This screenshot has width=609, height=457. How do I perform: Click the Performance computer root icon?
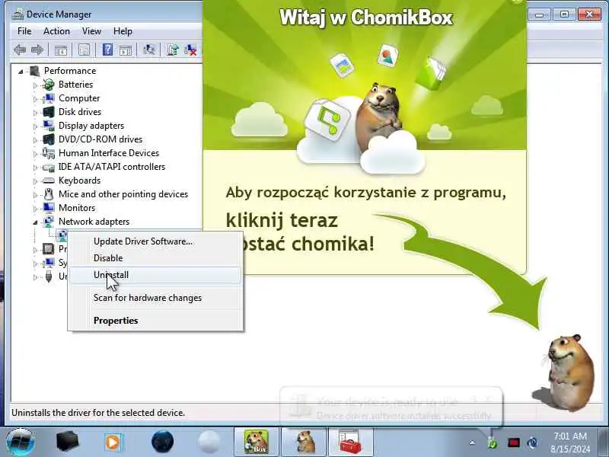(34, 71)
